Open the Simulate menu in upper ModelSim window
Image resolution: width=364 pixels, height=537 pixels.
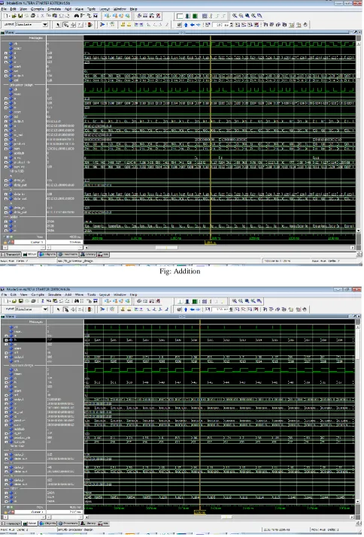point(54,8)
